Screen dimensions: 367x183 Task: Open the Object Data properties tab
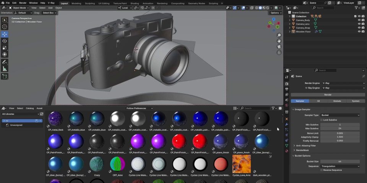click(287, 146)
